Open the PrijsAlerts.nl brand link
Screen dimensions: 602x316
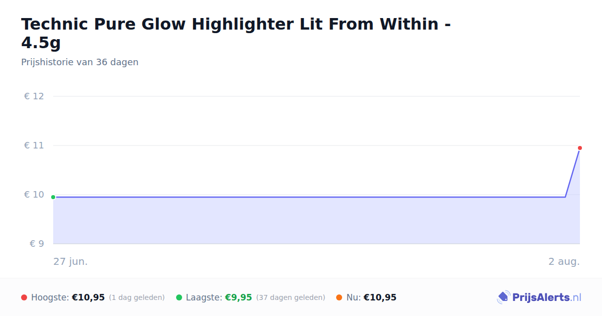click(x=546, y=297)
